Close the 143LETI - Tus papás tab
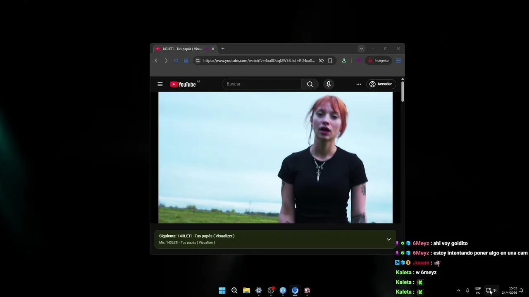The image size is (529, 297). 213,49
